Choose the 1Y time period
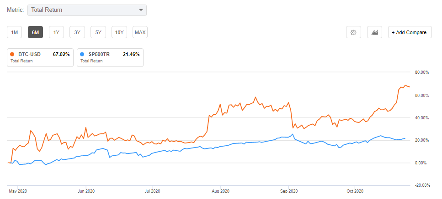The image size is (442, 199). 56,32
